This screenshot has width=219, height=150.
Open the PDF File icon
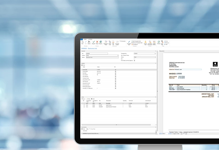pyautogui.click(x=113, y=43)
